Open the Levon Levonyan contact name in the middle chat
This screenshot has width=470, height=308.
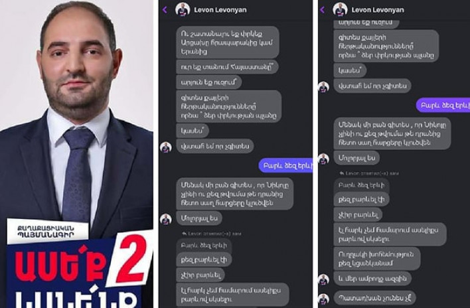pyautogui.click(x=220, y=10)
